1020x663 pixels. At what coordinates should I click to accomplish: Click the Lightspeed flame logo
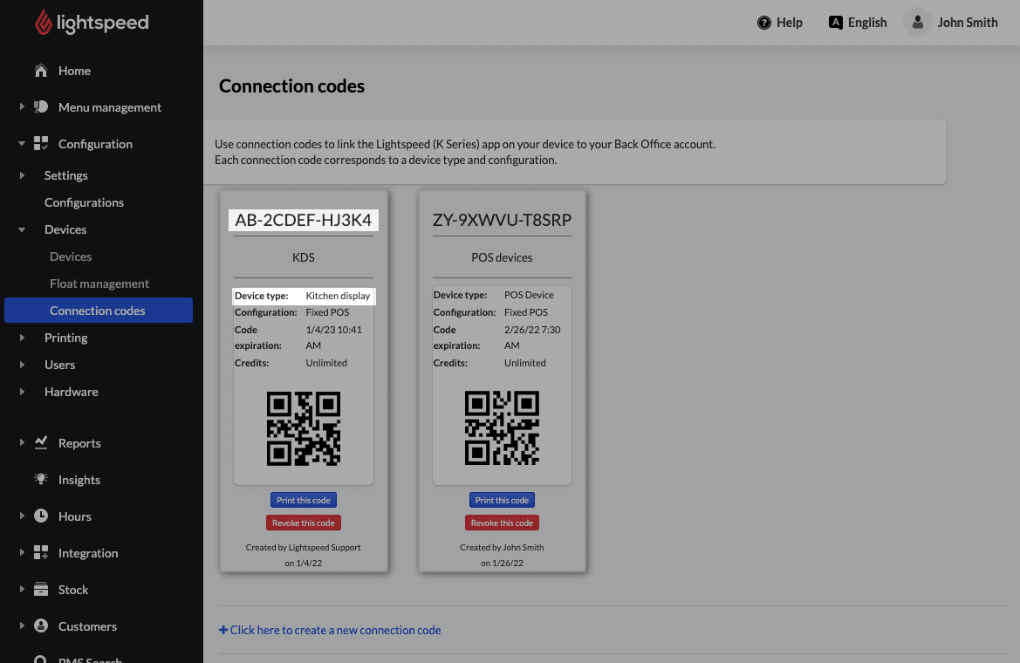43,23
